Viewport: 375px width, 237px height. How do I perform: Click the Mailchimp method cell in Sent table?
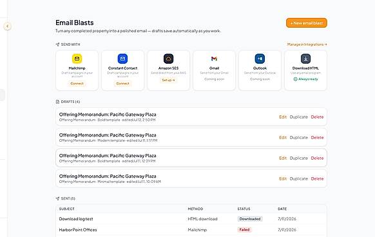pos(197,230)
